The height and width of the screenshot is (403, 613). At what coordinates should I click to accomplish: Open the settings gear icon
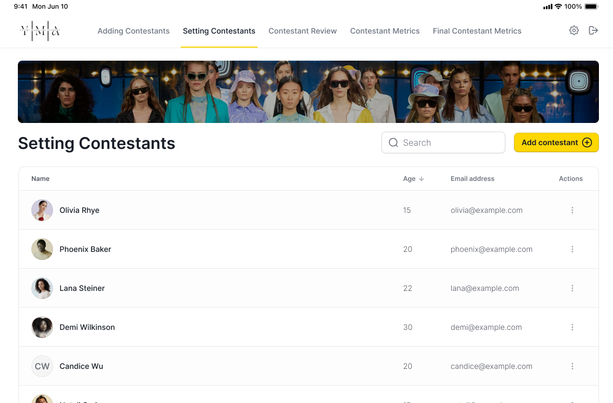(574, 30)
